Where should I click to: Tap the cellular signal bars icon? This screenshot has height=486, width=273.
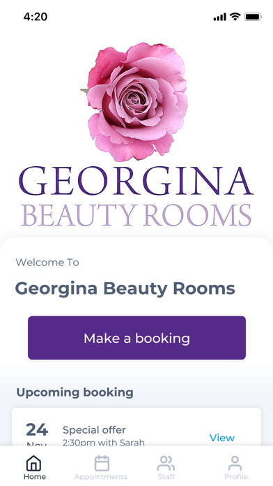(x=219, y=17)
